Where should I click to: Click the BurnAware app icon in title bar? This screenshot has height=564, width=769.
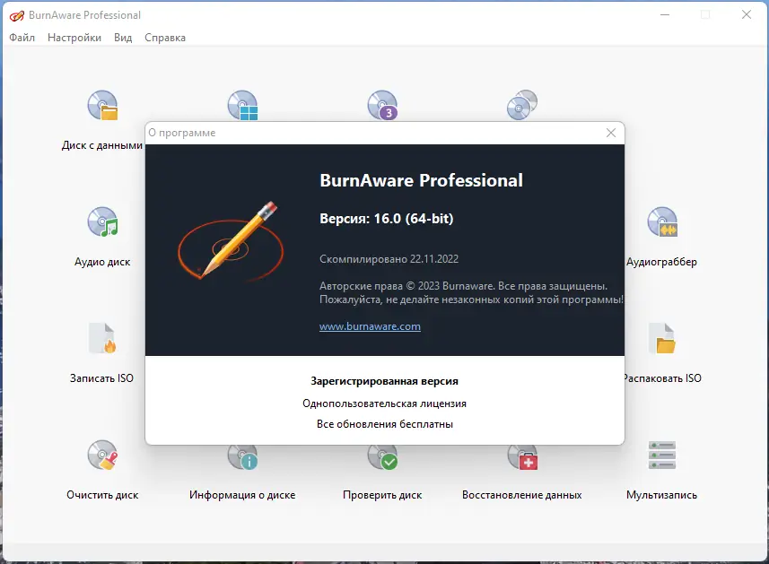point(17,15)
